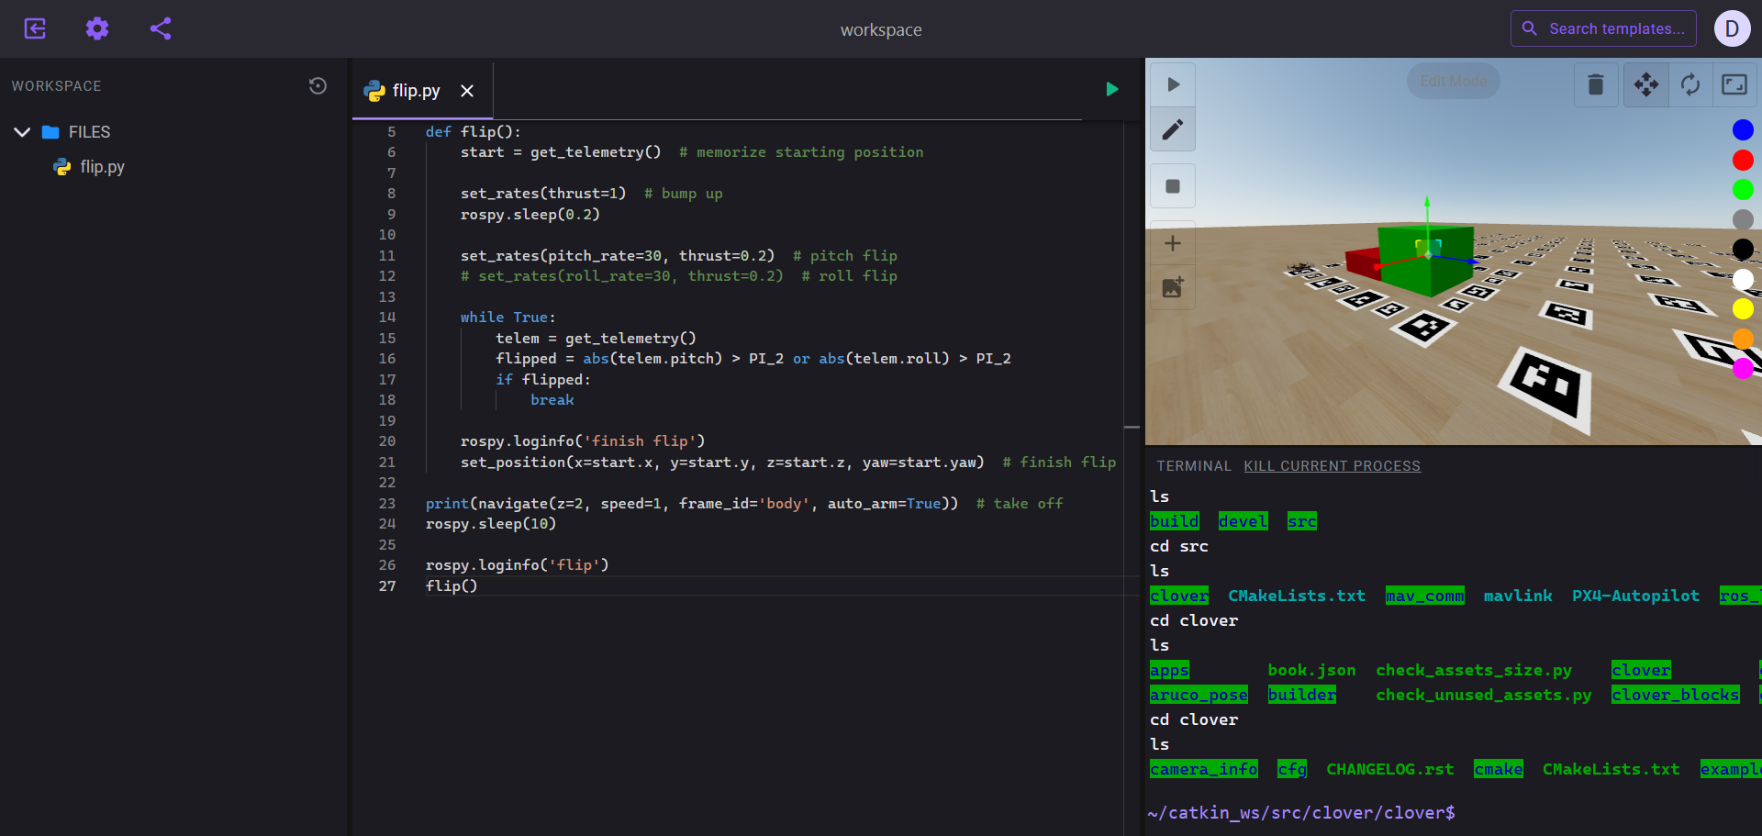Click the share workspace icon
This screenshot has width=1762, height=836.
[x=161, y=28]
